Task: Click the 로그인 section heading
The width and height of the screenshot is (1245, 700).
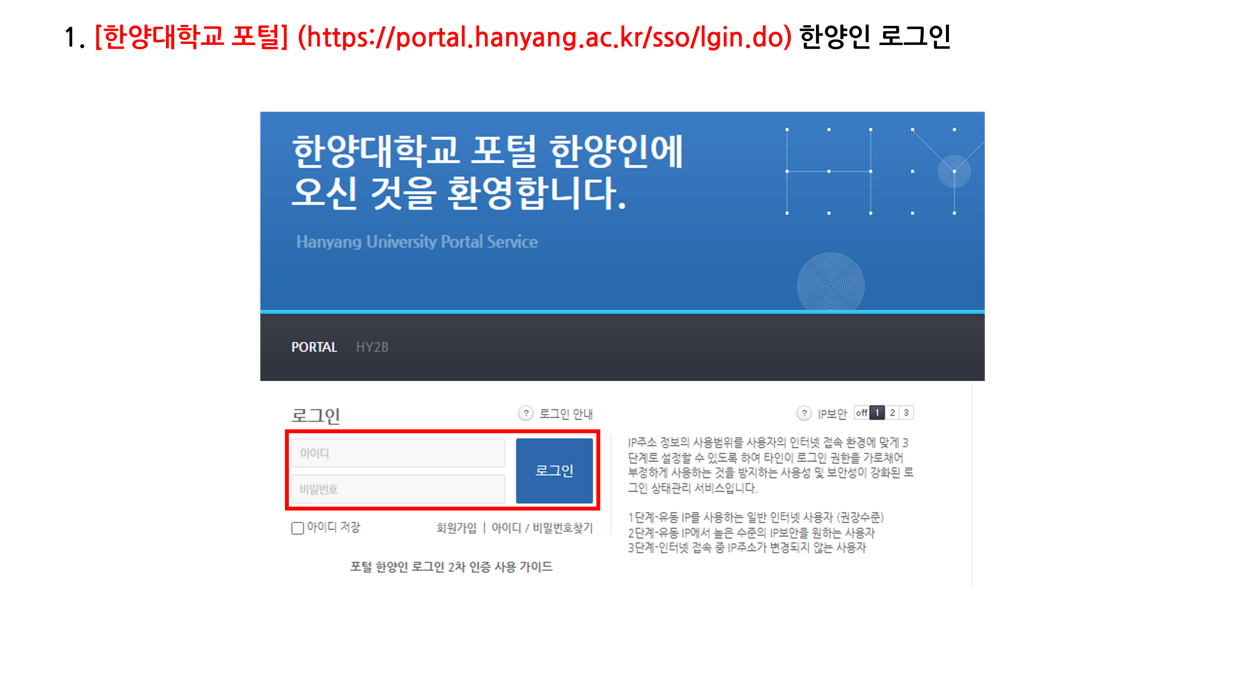Action: (x=316, y=415)
